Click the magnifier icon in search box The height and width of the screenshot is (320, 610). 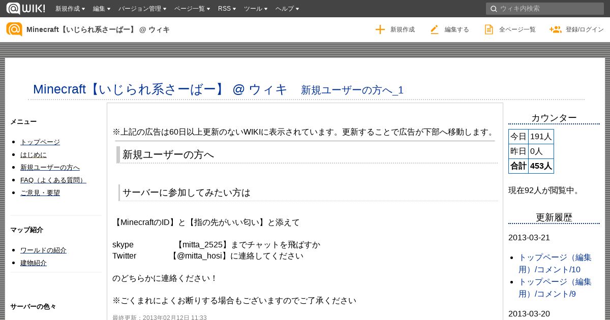(x=493, y=9)
